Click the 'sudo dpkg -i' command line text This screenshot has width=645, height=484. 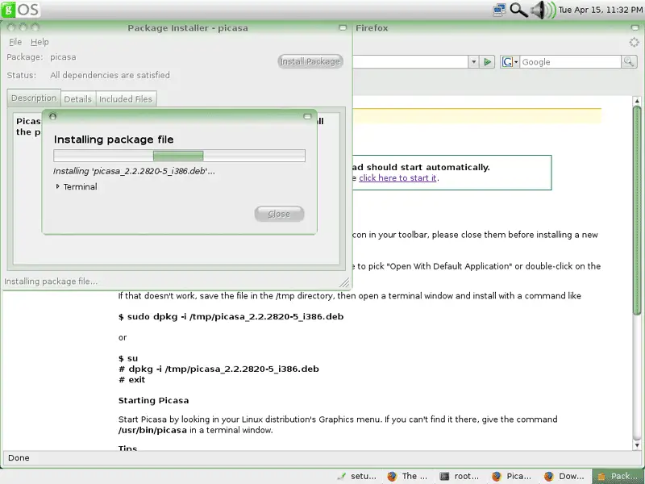pos(231,316)
